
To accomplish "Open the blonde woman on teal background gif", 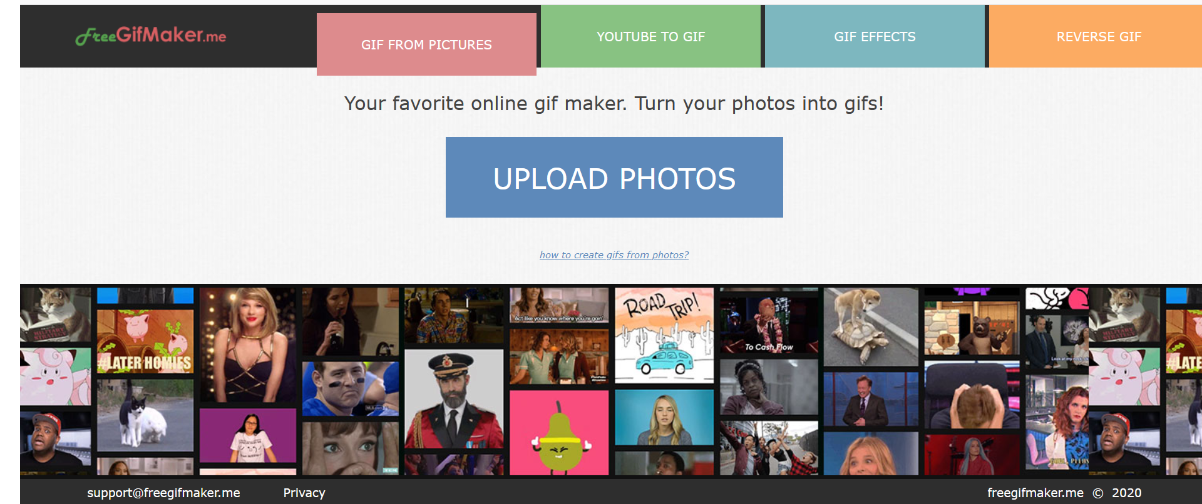I will [x=664, y=417].
